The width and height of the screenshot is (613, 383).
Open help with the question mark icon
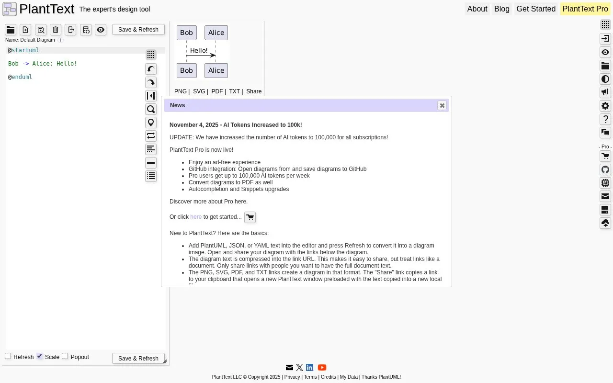click(605, 119)
